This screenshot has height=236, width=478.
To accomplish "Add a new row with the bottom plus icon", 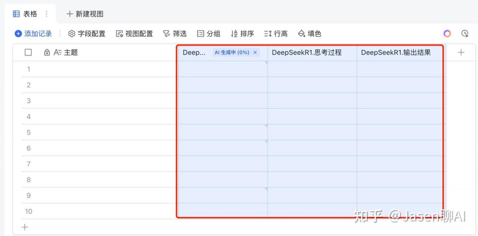I will (25, 227).
